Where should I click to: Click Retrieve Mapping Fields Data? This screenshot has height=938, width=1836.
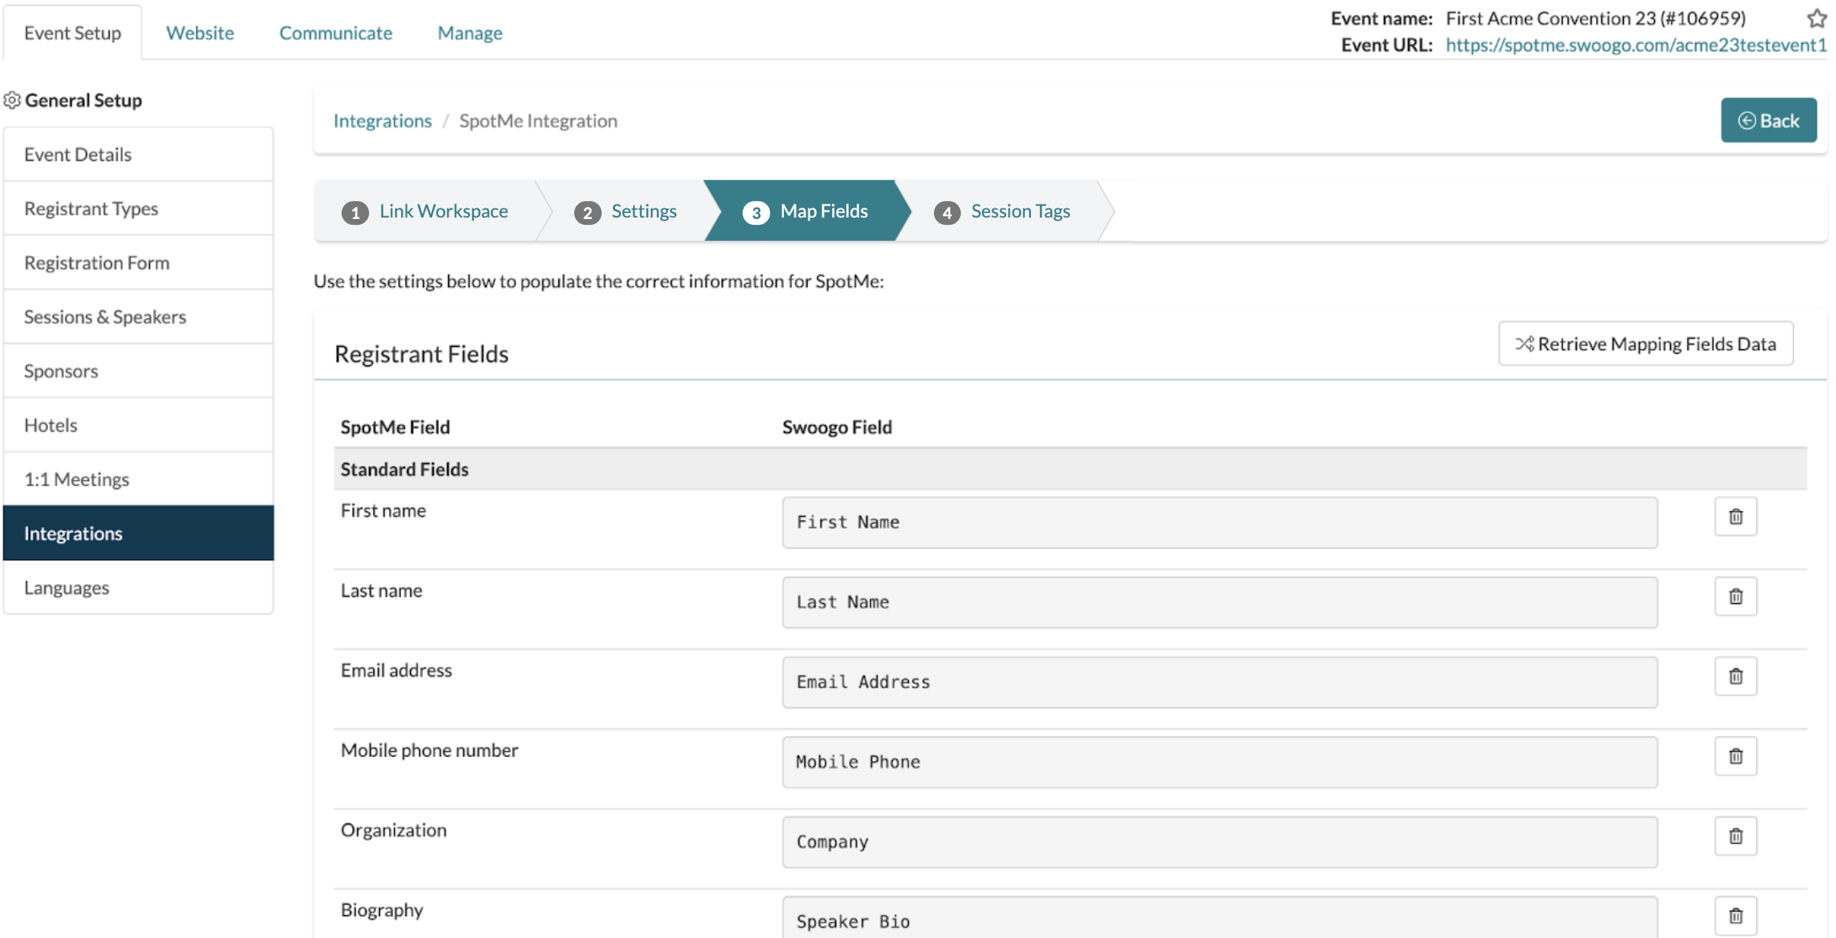tap(1645, 344)
